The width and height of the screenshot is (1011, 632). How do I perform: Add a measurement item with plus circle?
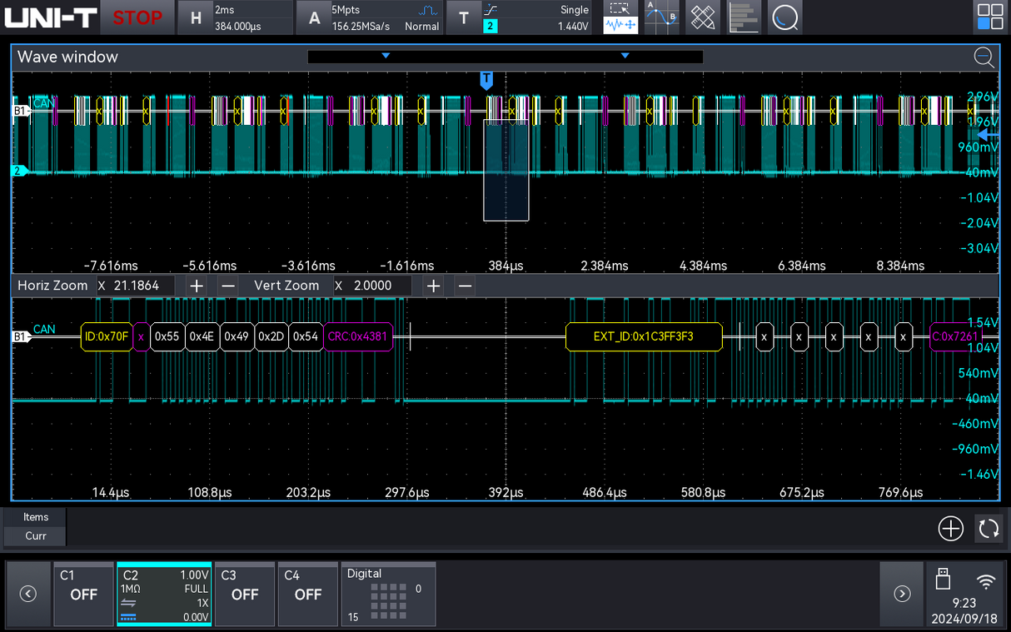(x=950, y=528)
